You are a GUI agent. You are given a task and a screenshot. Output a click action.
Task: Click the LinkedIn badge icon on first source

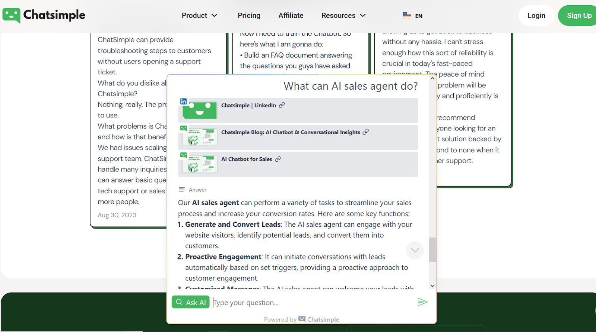(x=183, y=101)
